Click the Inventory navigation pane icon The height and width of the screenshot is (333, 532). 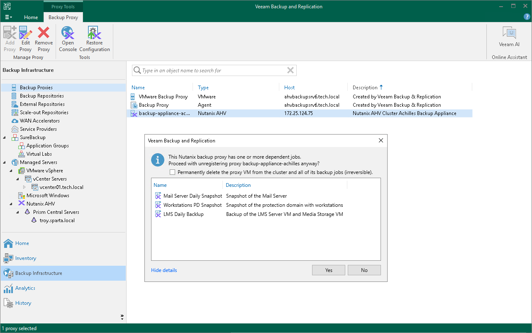8,258
